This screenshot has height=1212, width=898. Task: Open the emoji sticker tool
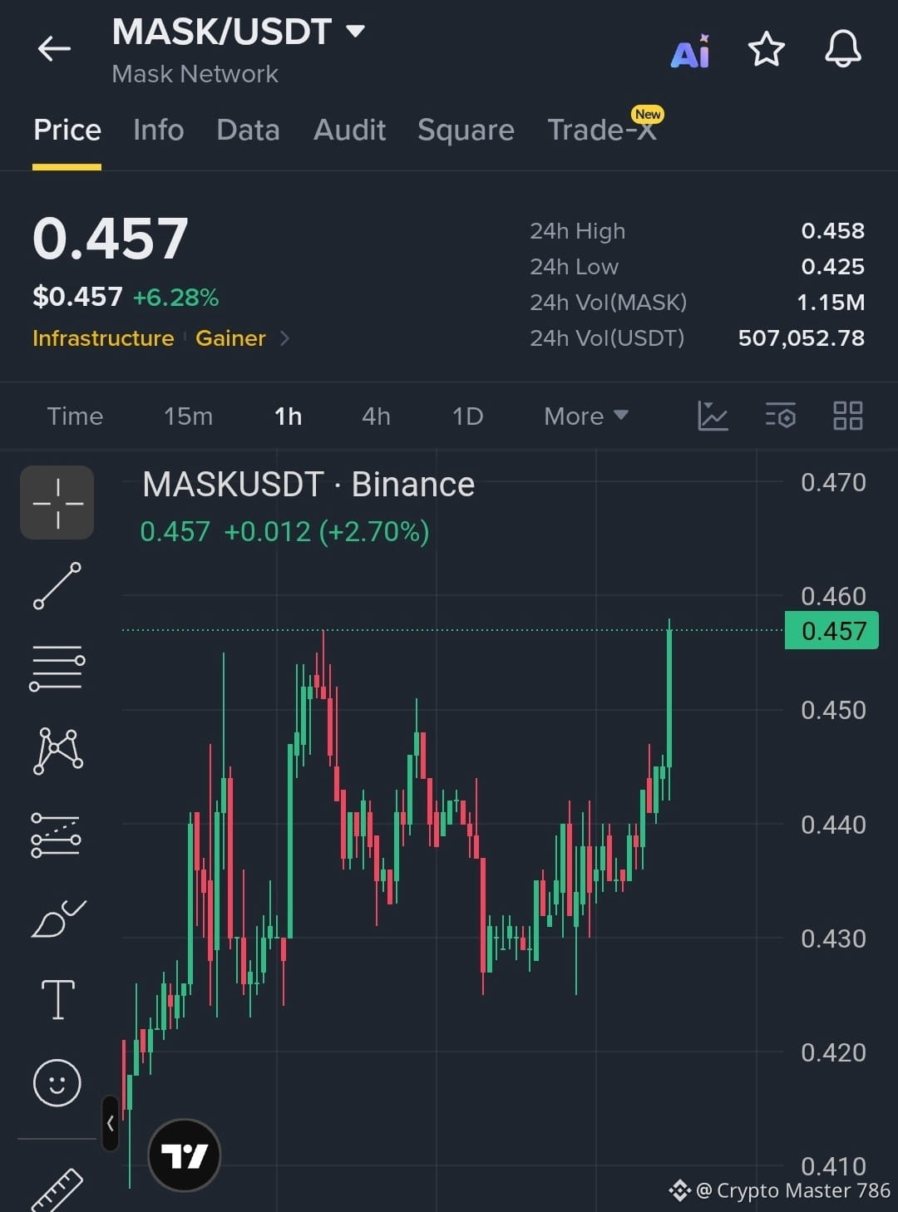[57, 1083]
